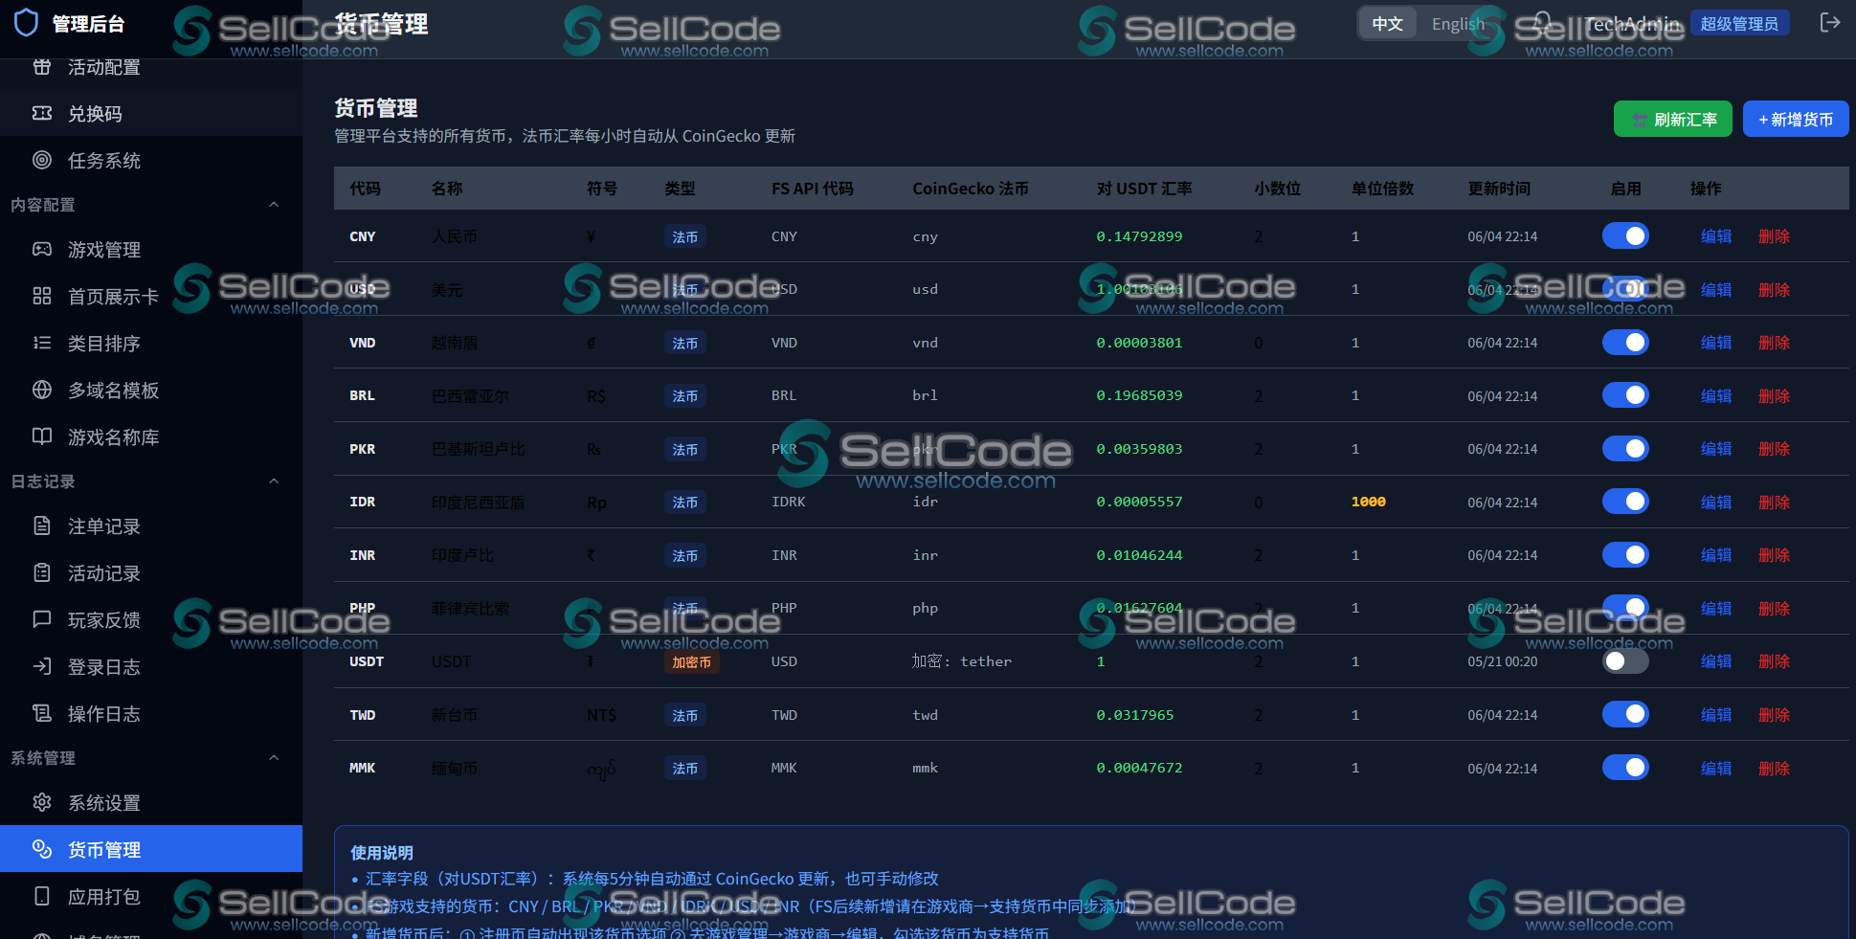Click the CoinGecko value 加密: tether
Image resolution: width=1856 pixels, height=939 pixels.
coord(961,661)
